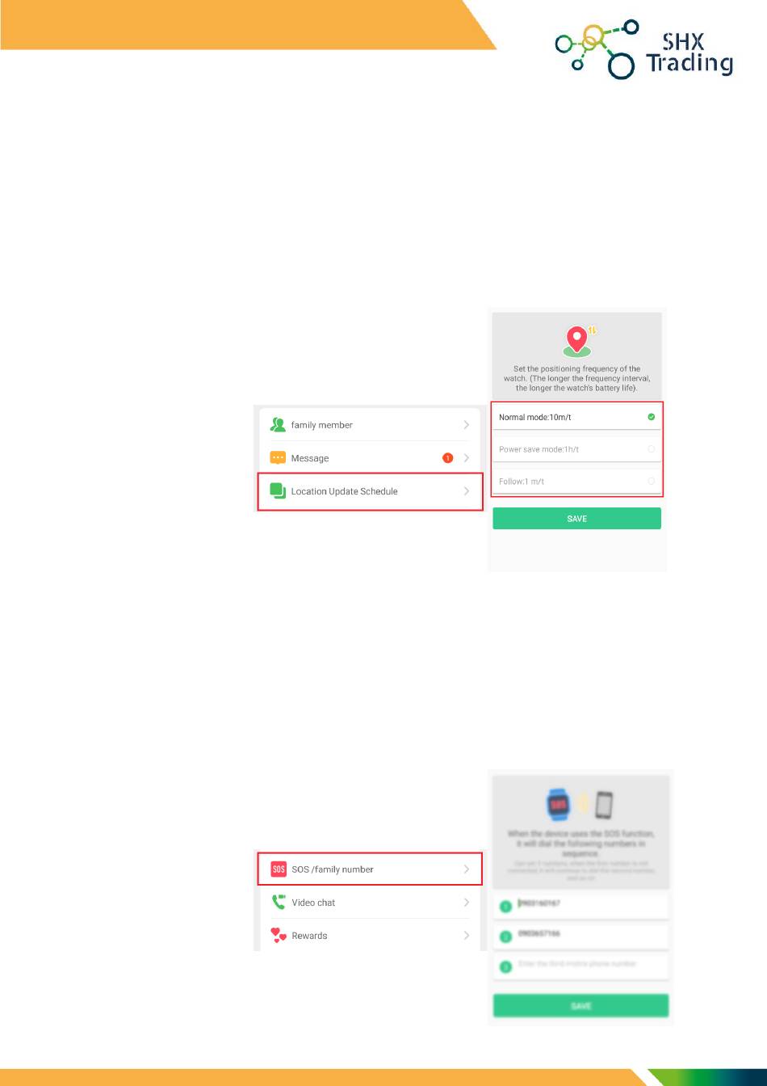Expand the Video chat chevron
This screenshot has width=767, height=1086.
[467, 903]
